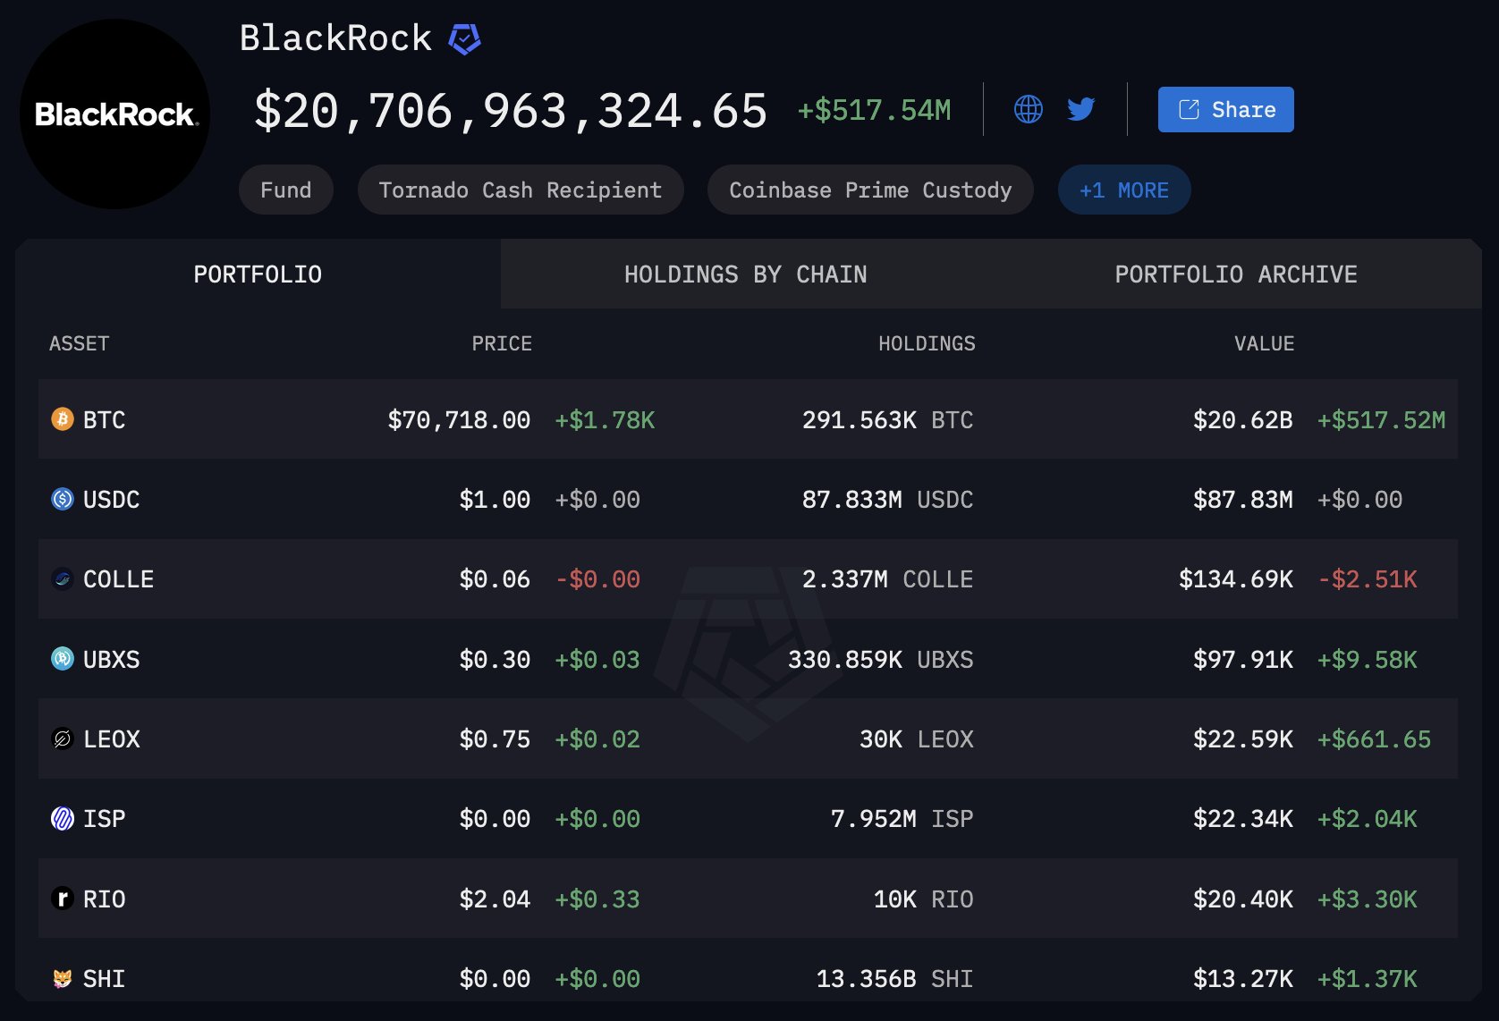
Task: Click the PRICE column header
Action: (x=502, y=343)
